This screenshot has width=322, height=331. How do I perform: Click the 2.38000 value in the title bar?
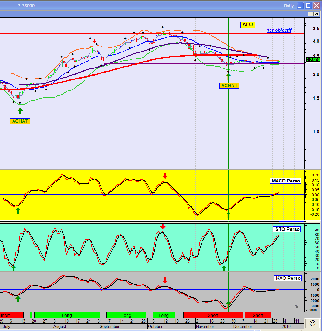click(x=26, y=6)
